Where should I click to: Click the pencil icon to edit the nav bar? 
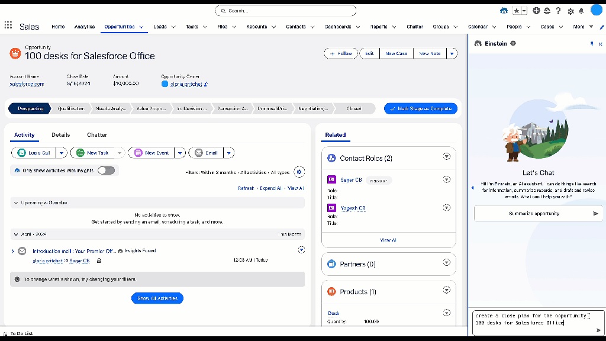pyautogui.click(x=602, y=27)
